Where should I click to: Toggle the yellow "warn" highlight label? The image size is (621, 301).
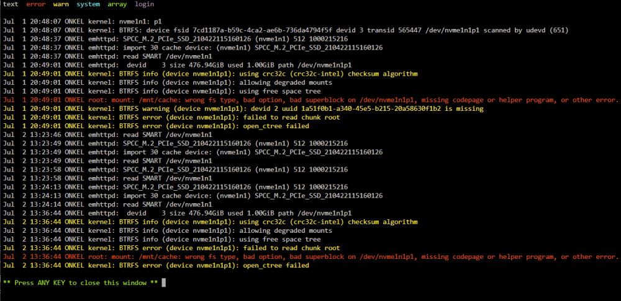pyautogui.click(x=61, y=4)
